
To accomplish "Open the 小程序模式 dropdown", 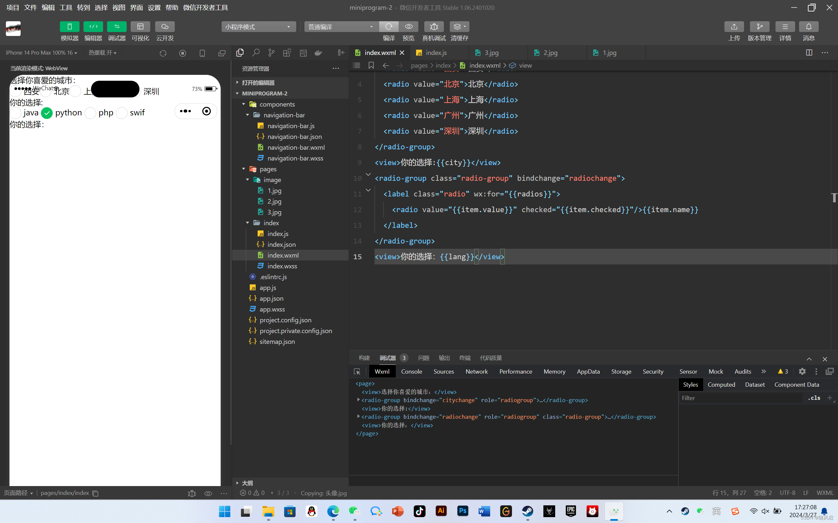I will point(258,26).
